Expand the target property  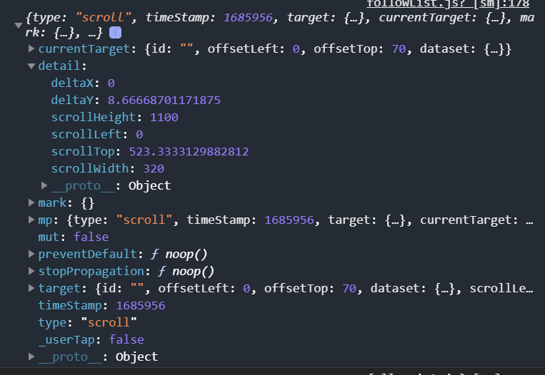point(31,288)
